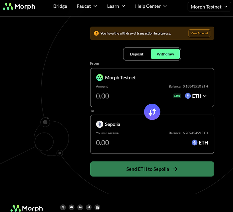Viewport: 233px width, 212px height.
Task: Open the Morph Testnet network selector
Action: [209, 7]
